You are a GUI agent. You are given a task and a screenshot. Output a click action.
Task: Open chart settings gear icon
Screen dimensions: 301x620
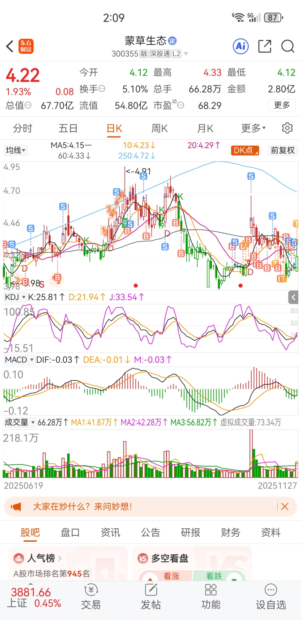pos(287,128)
